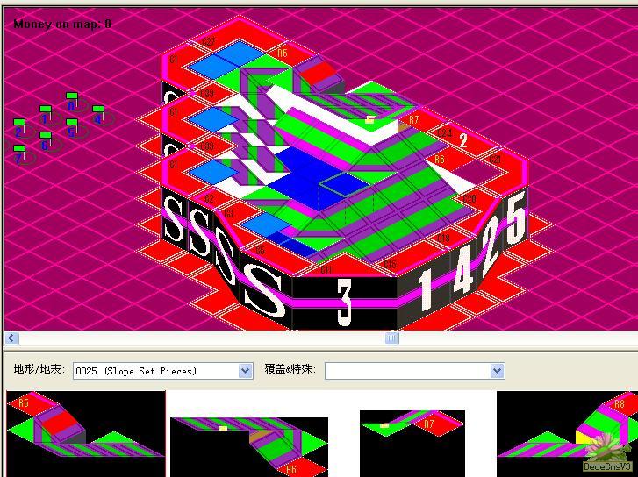Click waypoint flag 2 near left edge

19,127
